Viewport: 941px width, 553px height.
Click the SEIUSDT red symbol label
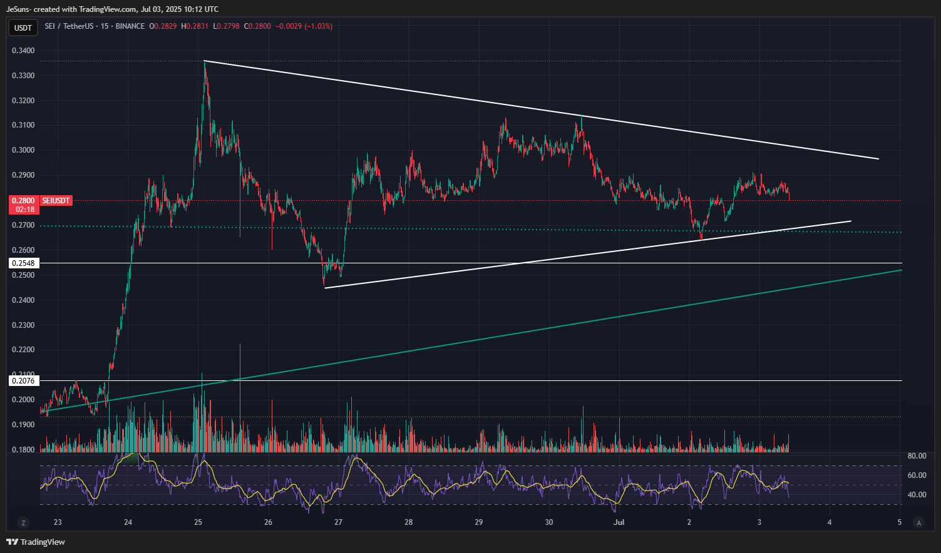tap(56, 201)
